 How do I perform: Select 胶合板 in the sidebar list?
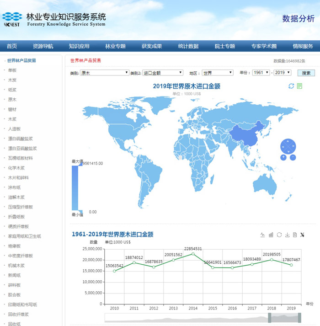point(14,295)
